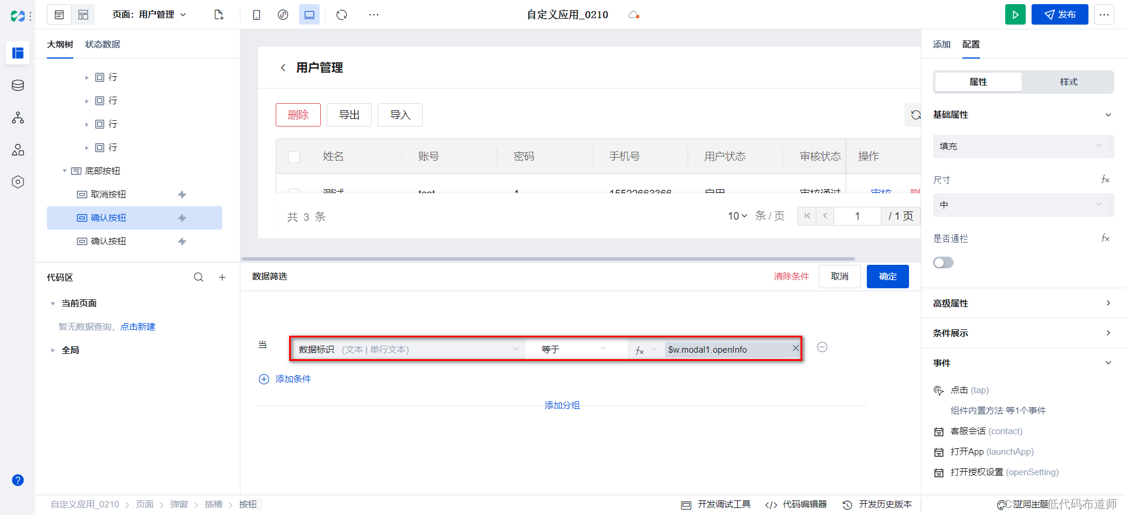Click the 导出 button

pos(349,115)
